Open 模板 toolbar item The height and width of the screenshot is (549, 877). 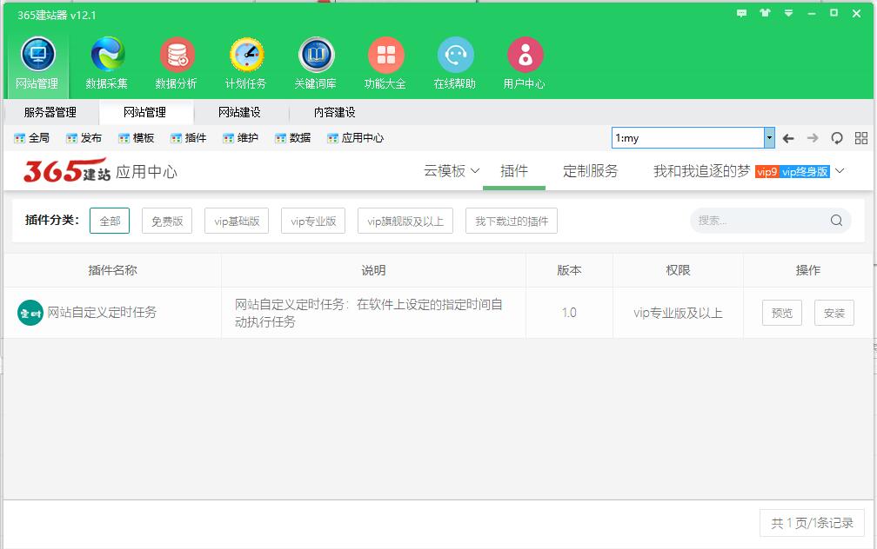137,138
